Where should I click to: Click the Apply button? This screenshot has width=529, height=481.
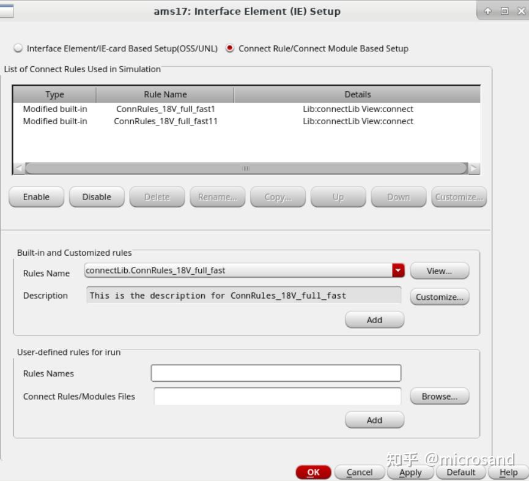pyautogui.click(x=410, y=472)
